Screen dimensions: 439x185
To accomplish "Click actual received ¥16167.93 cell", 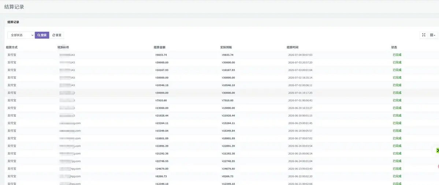I will coord(228,70).
